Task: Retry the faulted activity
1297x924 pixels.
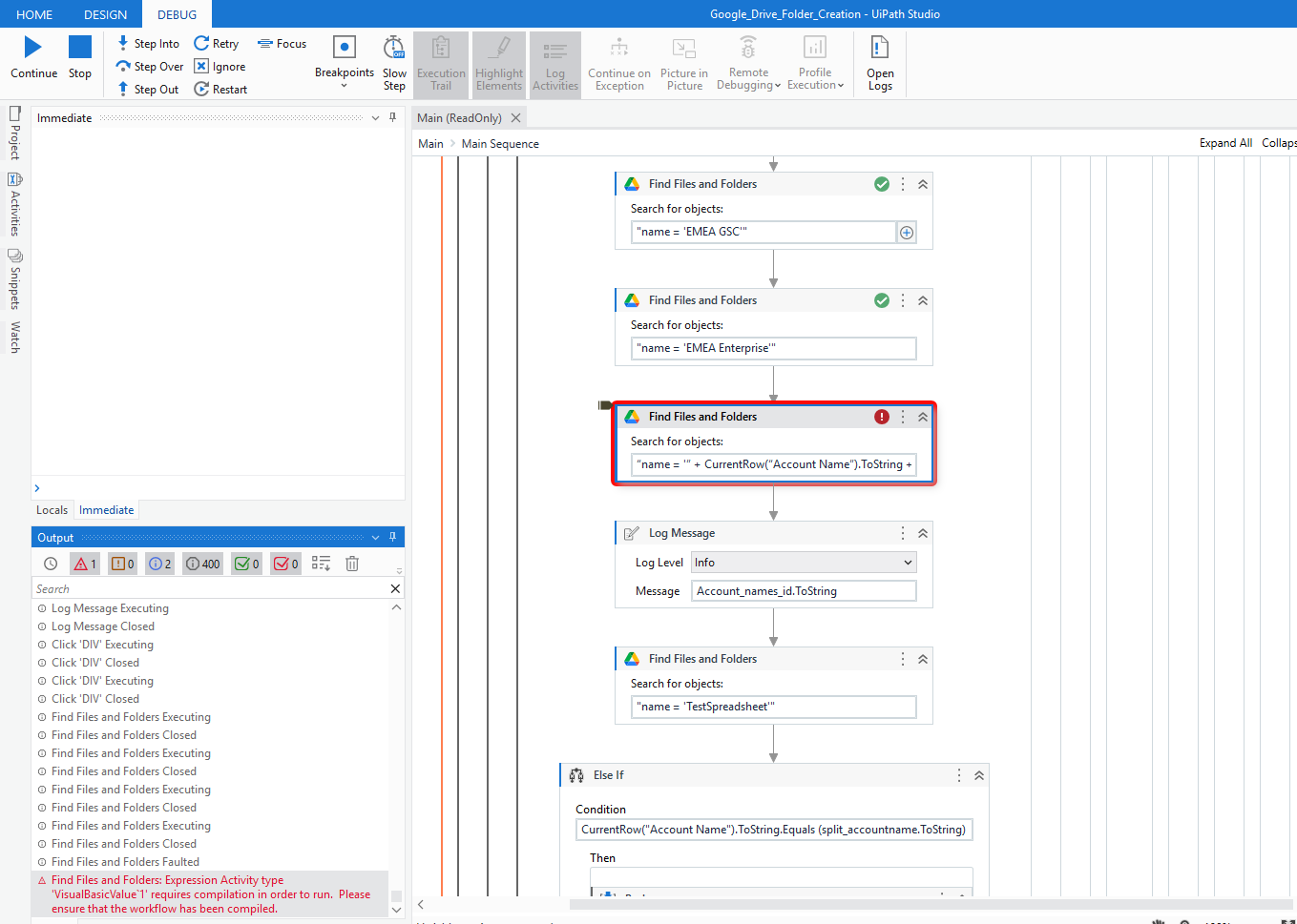Action: (217, 44)
